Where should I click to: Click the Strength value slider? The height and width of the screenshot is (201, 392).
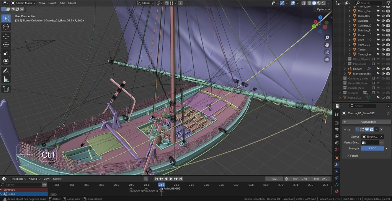tap(372, 148)
